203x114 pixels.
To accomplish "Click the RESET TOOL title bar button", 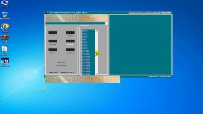I will pos(134,13).
